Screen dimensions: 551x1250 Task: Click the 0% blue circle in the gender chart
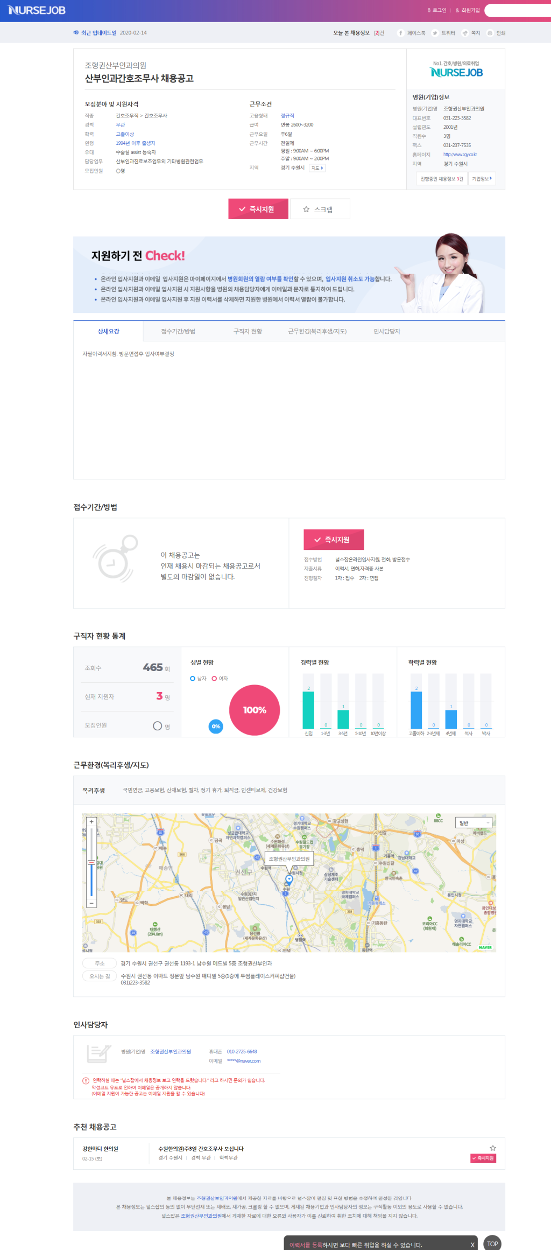(216, 726)
